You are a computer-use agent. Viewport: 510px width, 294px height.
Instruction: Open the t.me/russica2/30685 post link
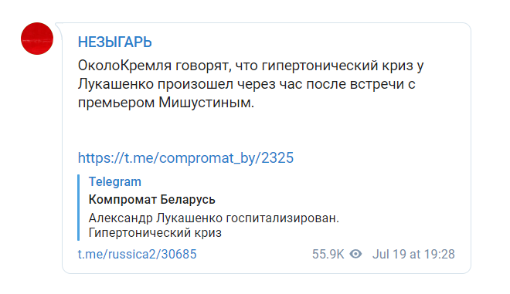tap(138, 254)
